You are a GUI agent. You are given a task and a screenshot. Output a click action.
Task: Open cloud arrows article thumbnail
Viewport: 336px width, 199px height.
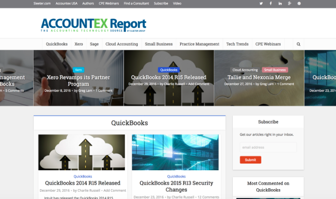[x=82, y=152]
